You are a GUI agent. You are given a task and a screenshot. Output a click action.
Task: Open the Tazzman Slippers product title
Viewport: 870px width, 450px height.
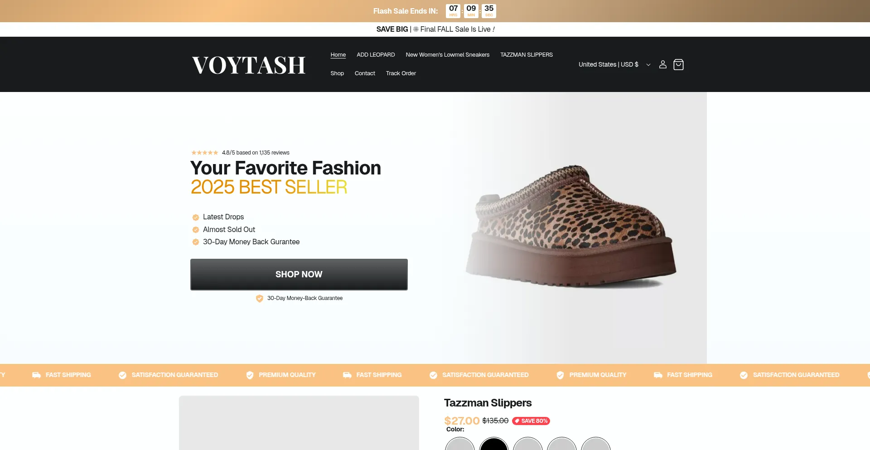coord(488,403)
